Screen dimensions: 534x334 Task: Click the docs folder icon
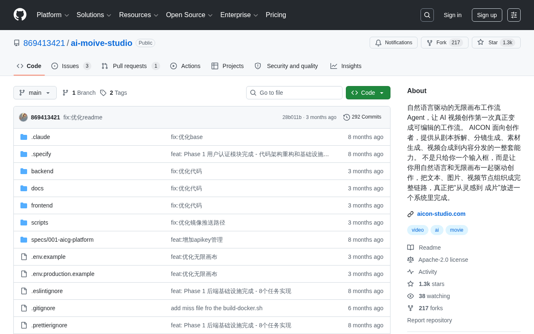tap(24, 188)
